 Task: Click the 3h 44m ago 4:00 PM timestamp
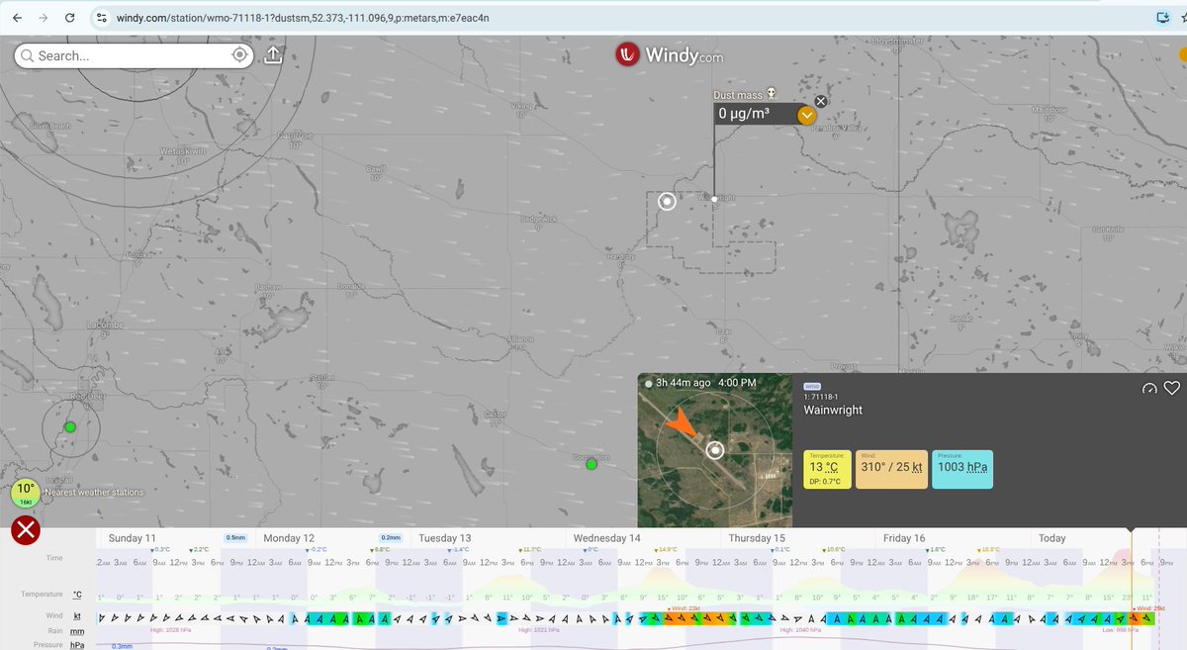pos(705,382)
